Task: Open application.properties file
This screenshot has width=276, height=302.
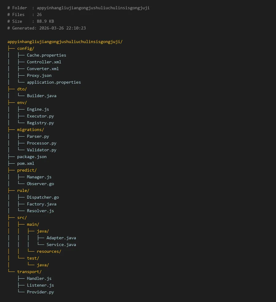Action: point(54,82)
